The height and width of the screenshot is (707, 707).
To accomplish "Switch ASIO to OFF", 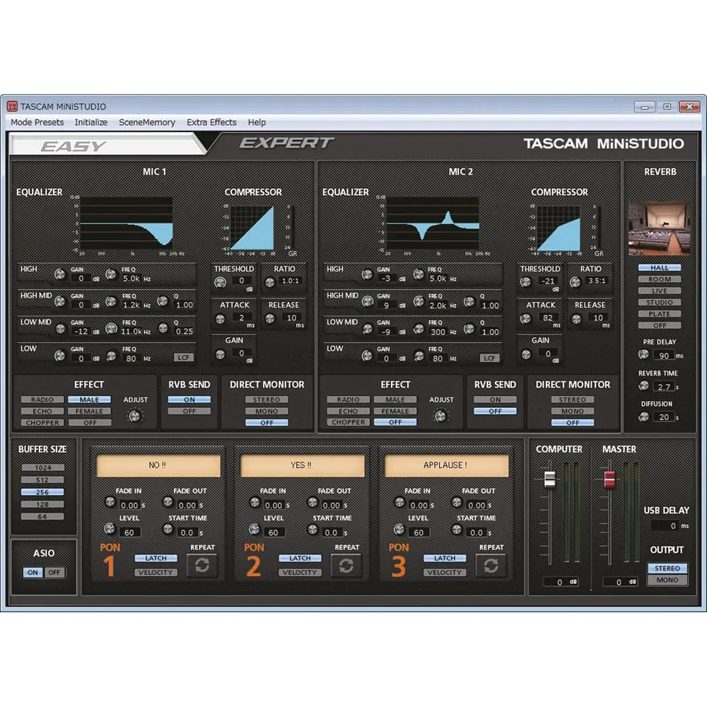I will point(54,573).
